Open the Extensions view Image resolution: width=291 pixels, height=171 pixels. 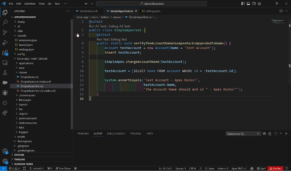5,53
